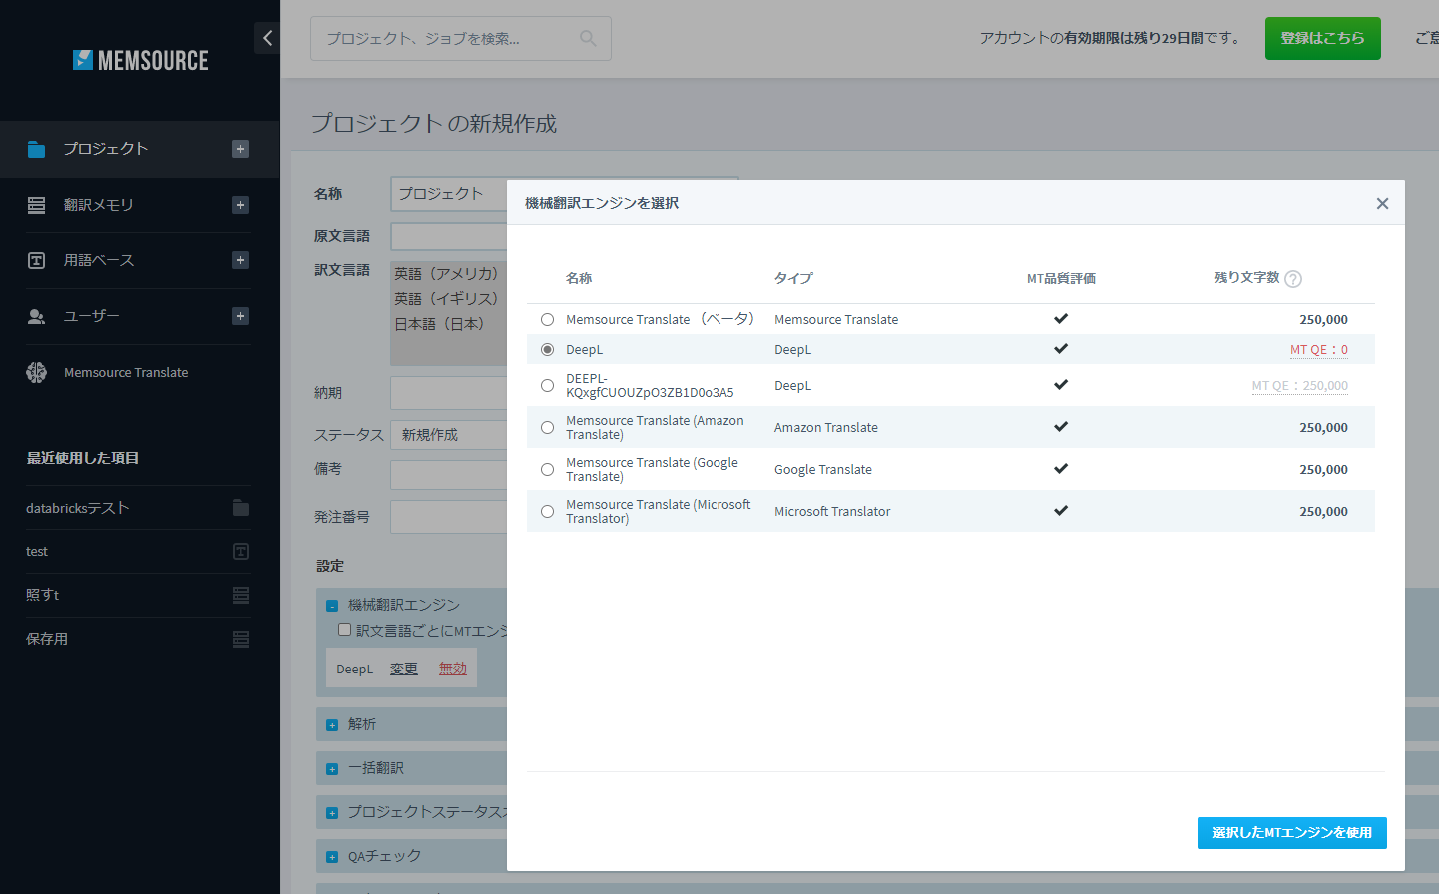Click the プロジェクト folder icon in sidebar

36,149
